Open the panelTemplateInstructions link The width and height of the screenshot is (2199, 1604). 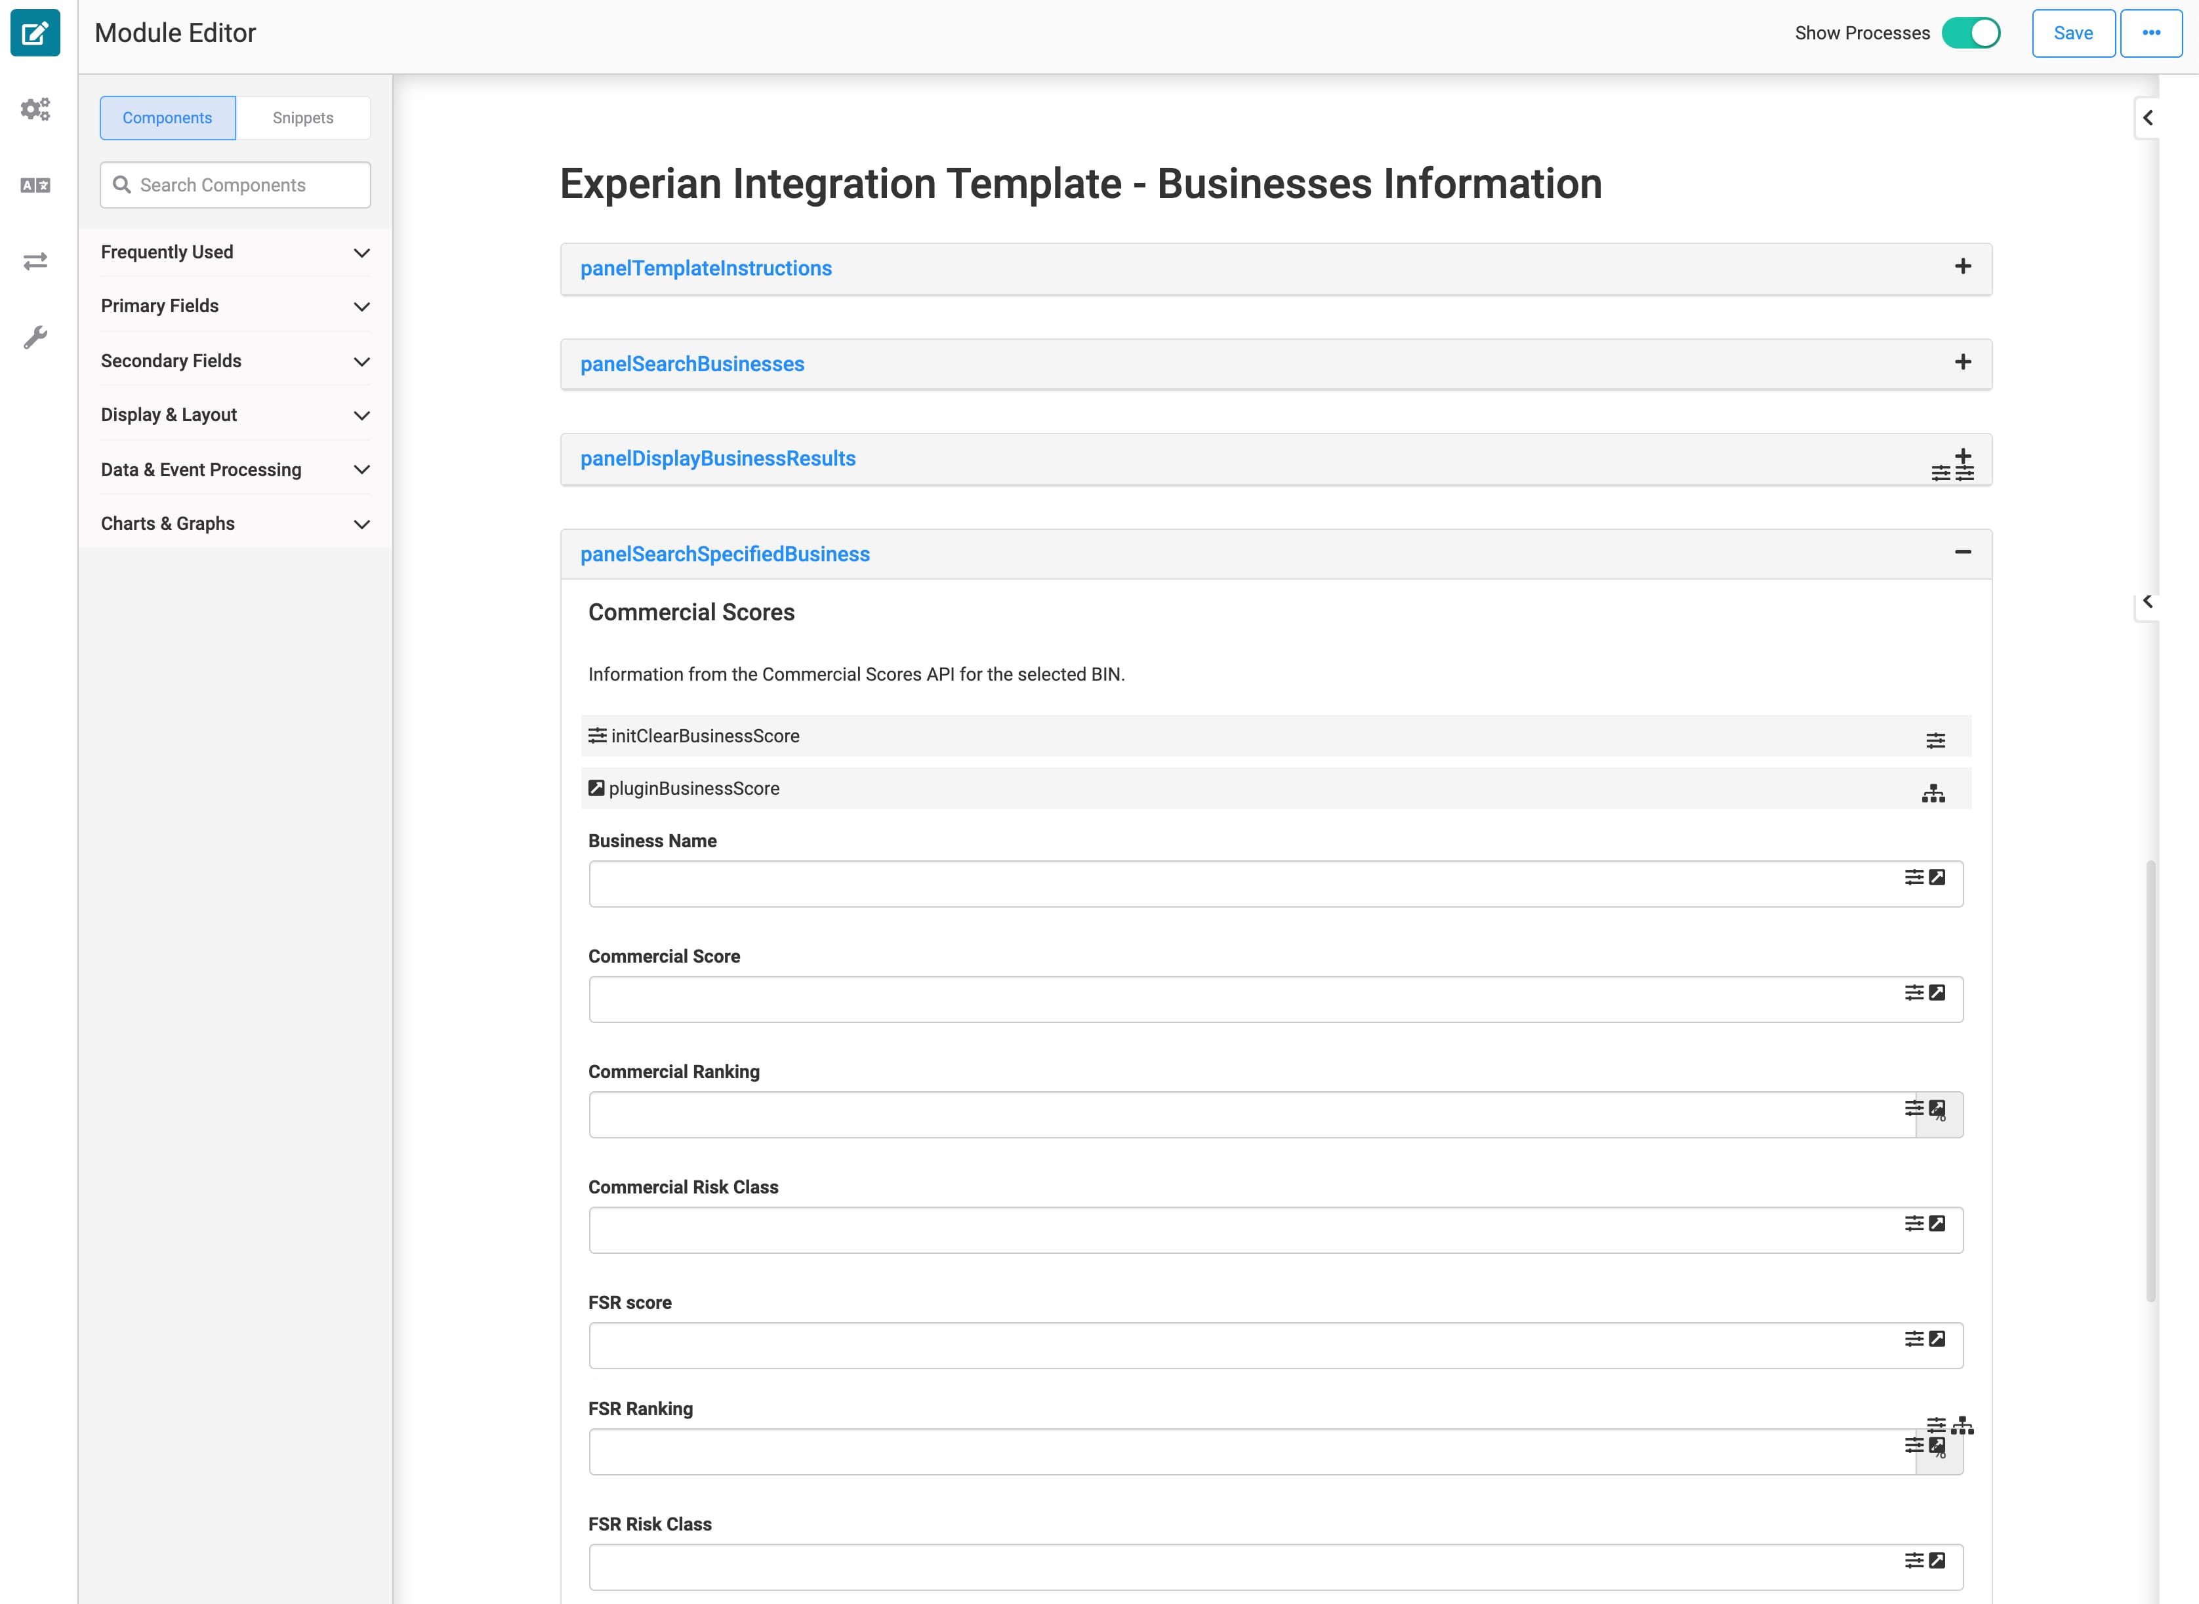point(706,268)
